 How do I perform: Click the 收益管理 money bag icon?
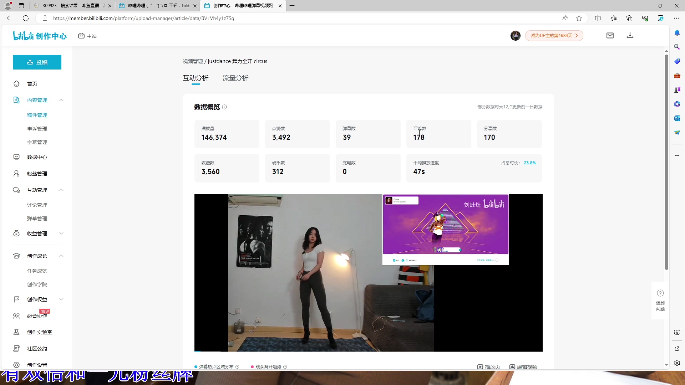(16, 233)
